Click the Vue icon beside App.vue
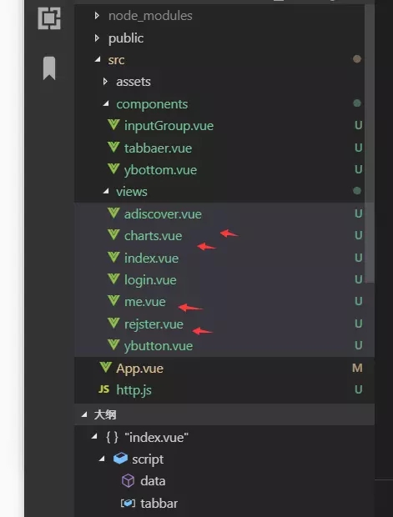Image resolution: width=393 pixels, height=517 pixels. click(x=106, y=367)
